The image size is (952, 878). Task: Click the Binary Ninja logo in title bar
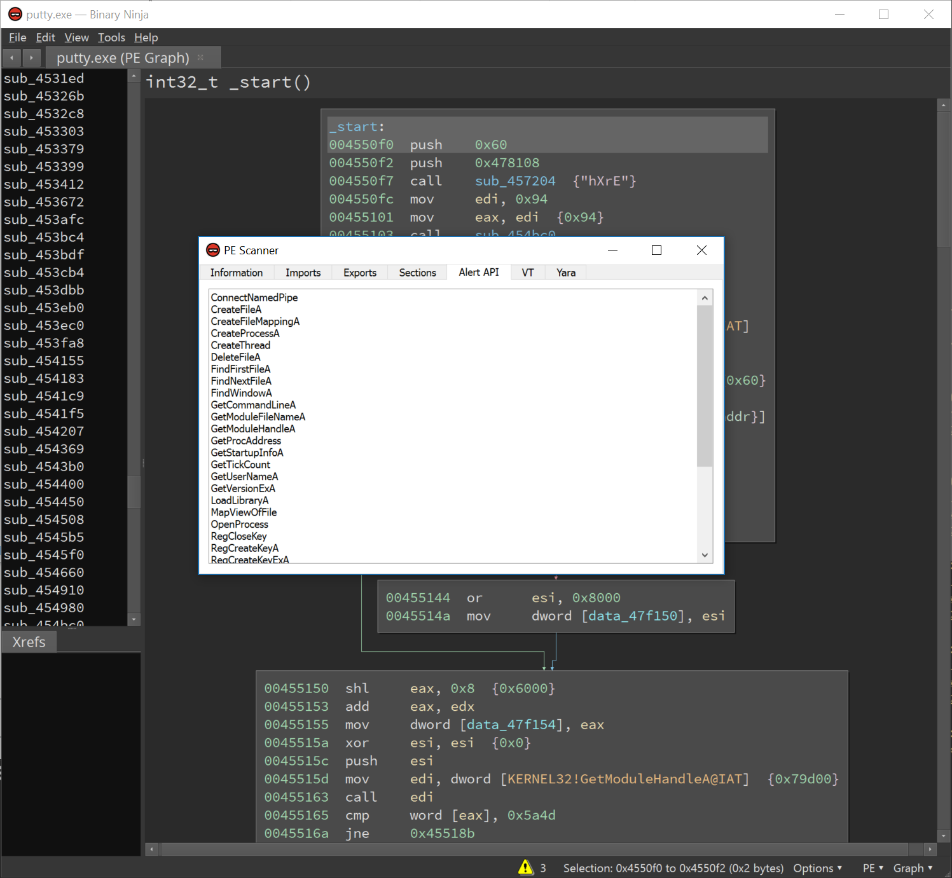pos(15,14)
